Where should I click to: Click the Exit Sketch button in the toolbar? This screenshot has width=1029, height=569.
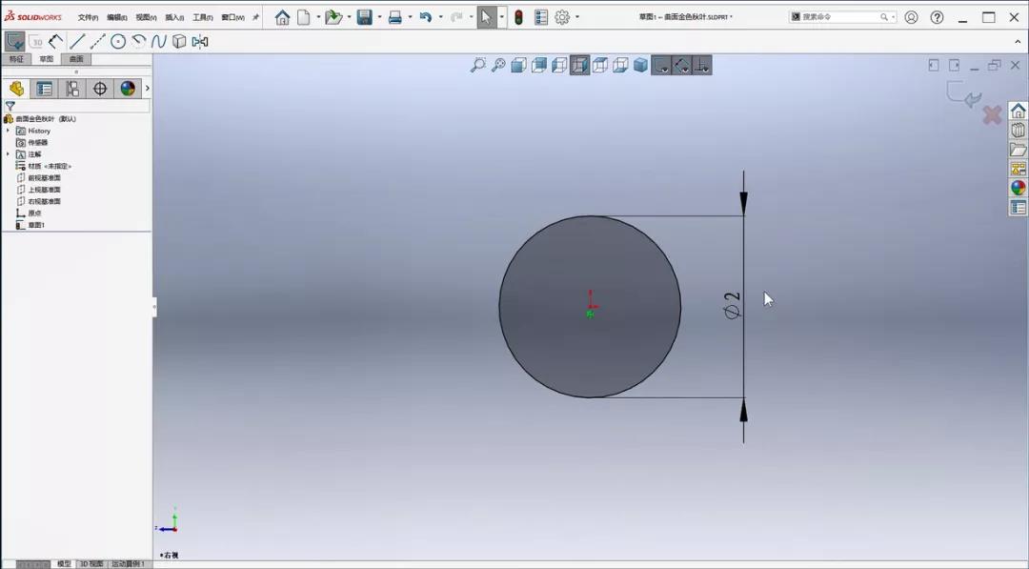[x=14, y=41]
